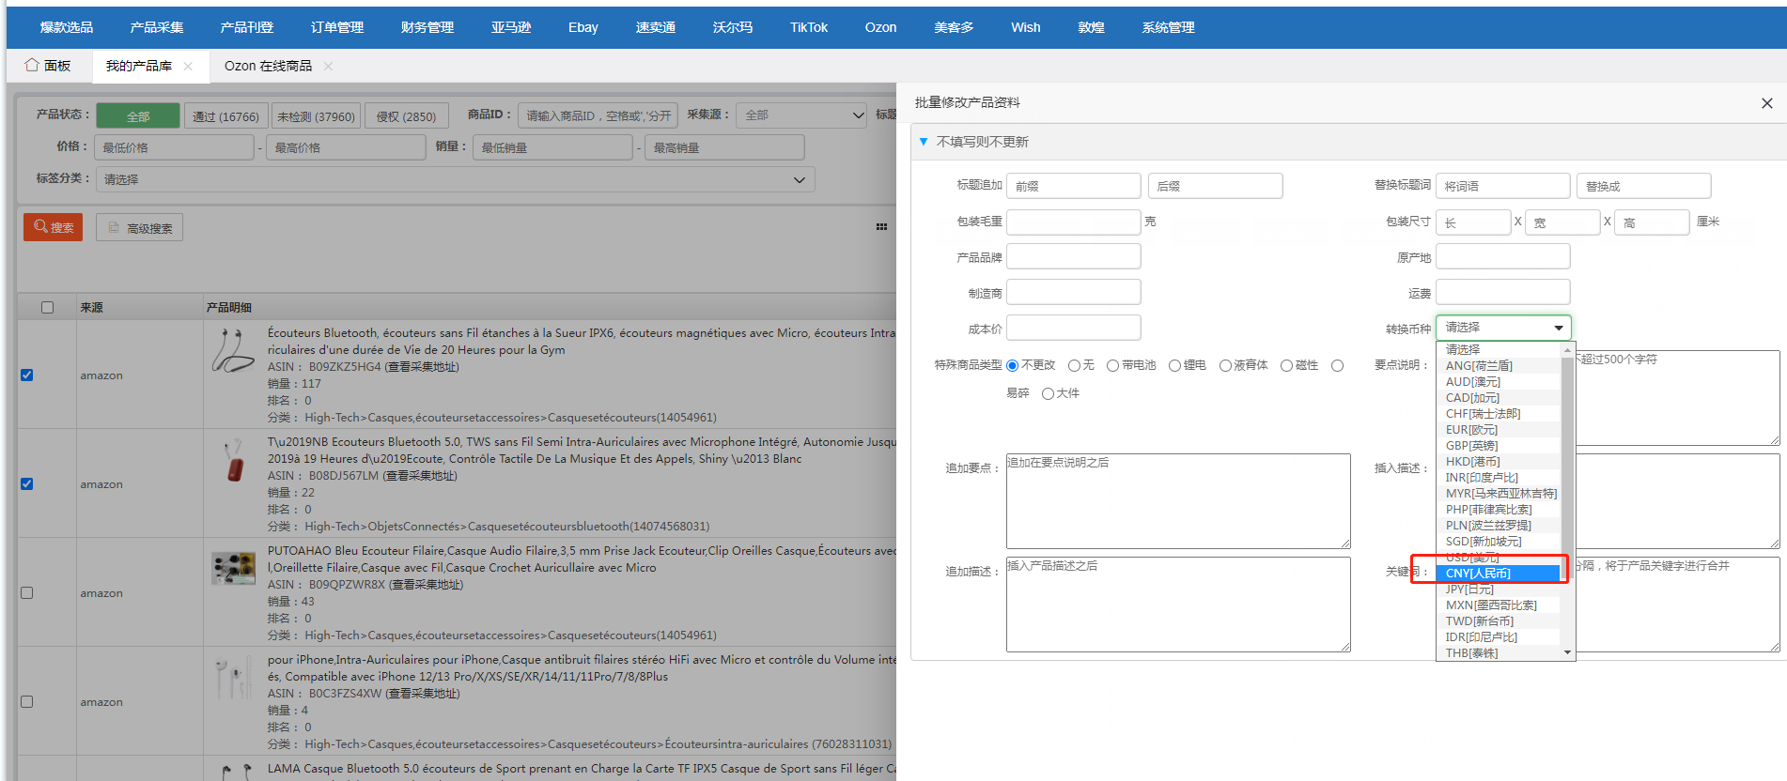Viewport: 1787px width, 781px height.
Task: Click scroll-up arrow of currency list
Action: [1567, 349]
